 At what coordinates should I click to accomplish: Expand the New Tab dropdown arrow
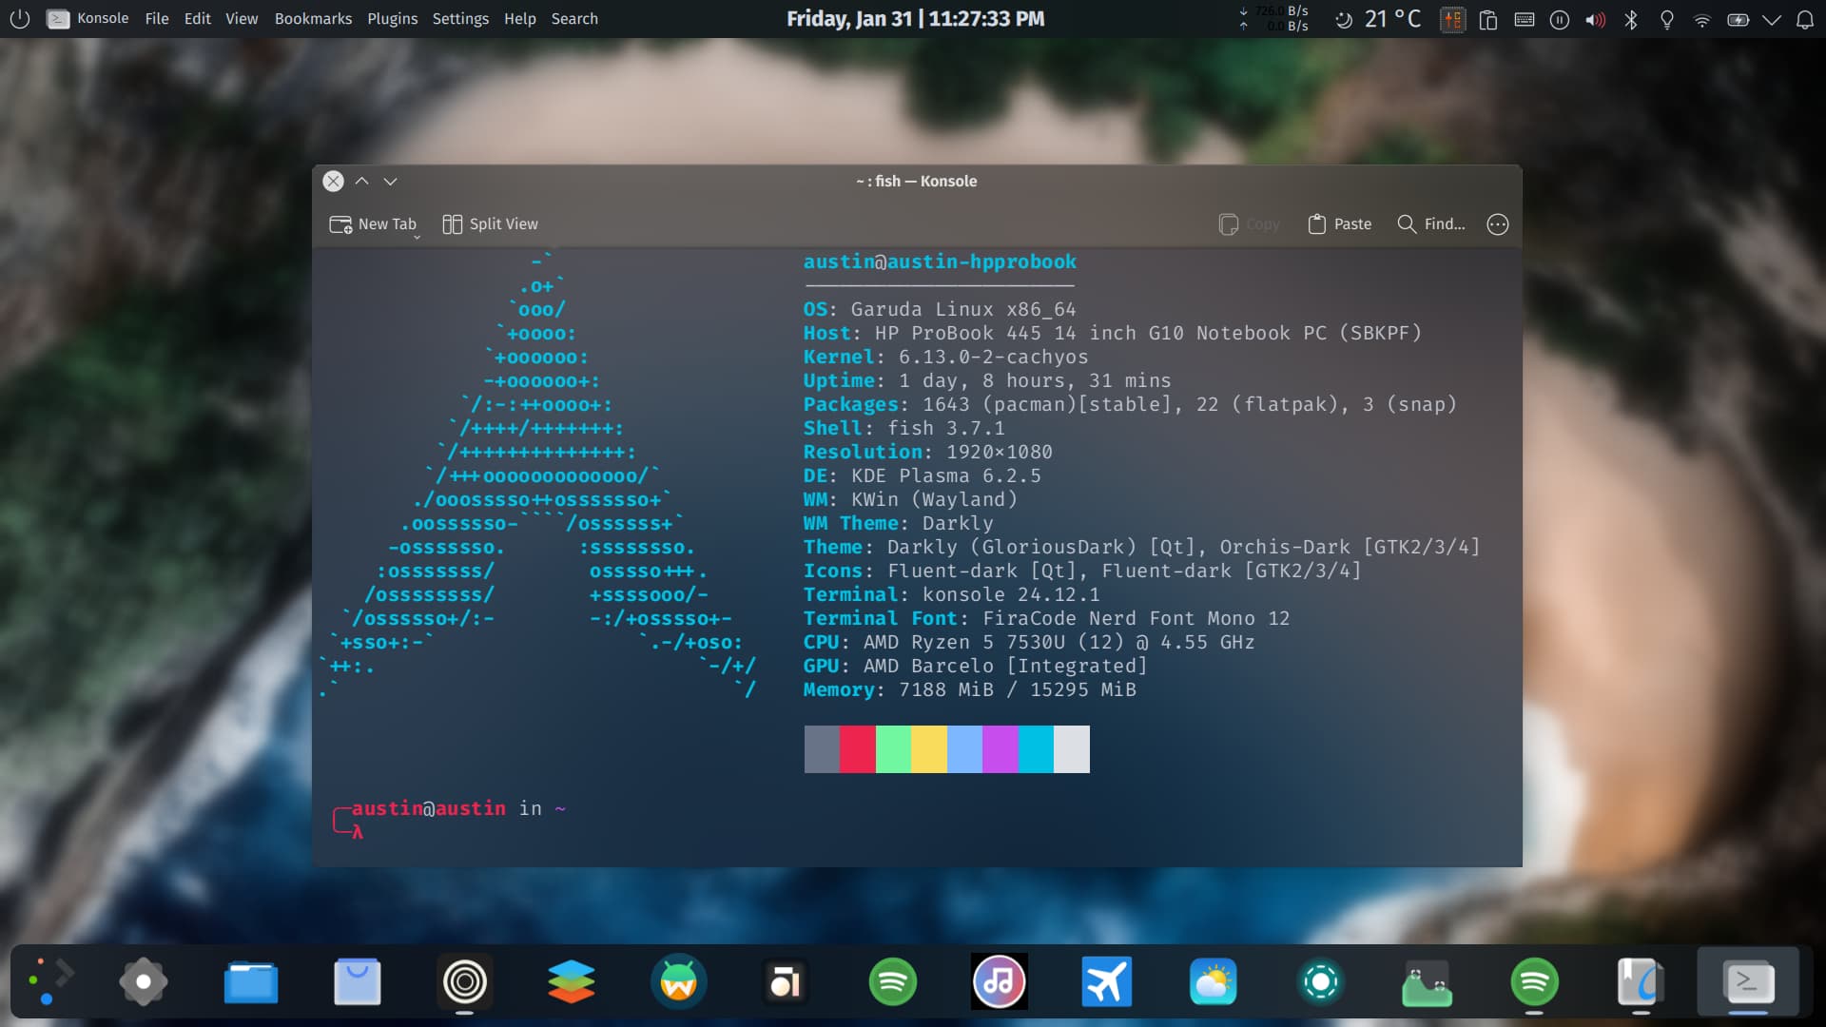pos(417,237)
